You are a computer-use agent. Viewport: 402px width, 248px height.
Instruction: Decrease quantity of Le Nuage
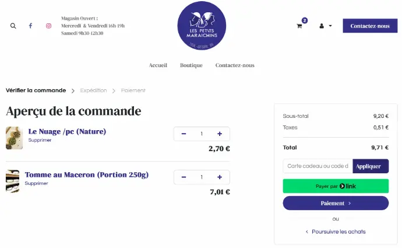click(184, 134)
